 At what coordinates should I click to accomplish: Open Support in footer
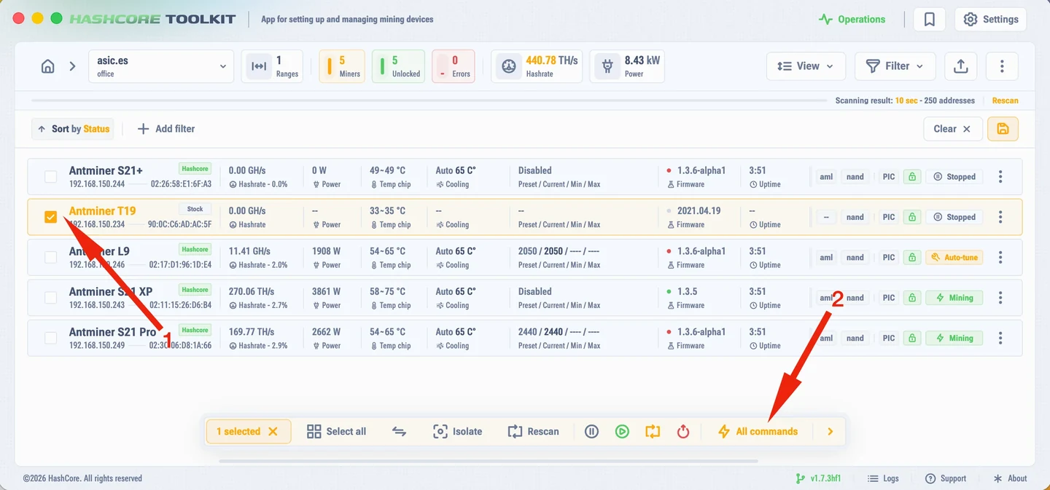(945, 478)
